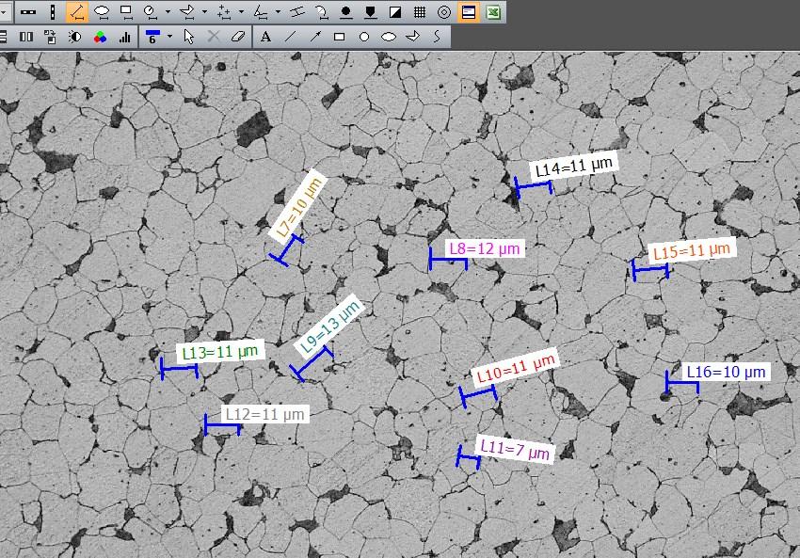
Task: Open the brightness and contrast adjustment
Action: point(75,37)
